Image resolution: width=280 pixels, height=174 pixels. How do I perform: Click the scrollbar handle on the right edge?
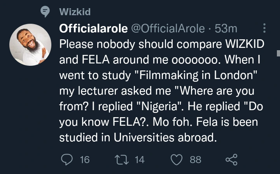[x=278, y=53]
